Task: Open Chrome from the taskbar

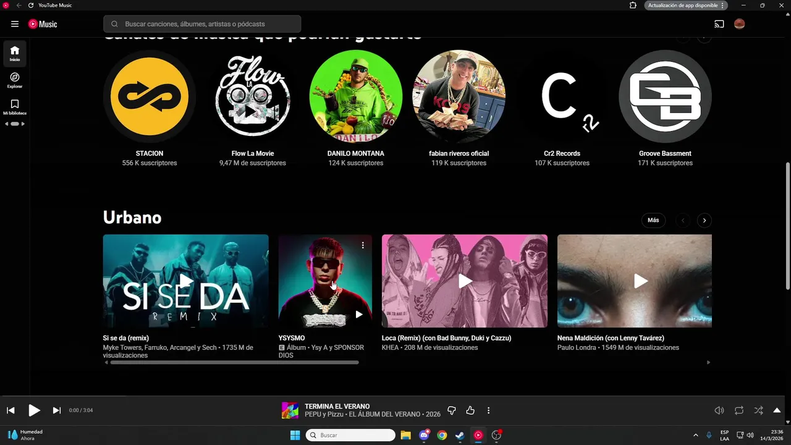Action: (x=442, y=435)
